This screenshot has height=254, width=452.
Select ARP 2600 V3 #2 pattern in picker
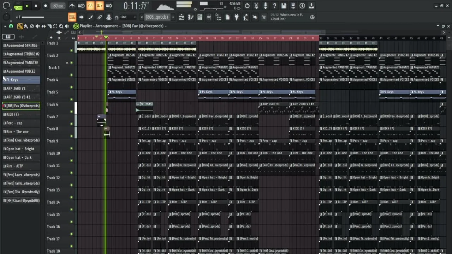[x=22, y=97]
